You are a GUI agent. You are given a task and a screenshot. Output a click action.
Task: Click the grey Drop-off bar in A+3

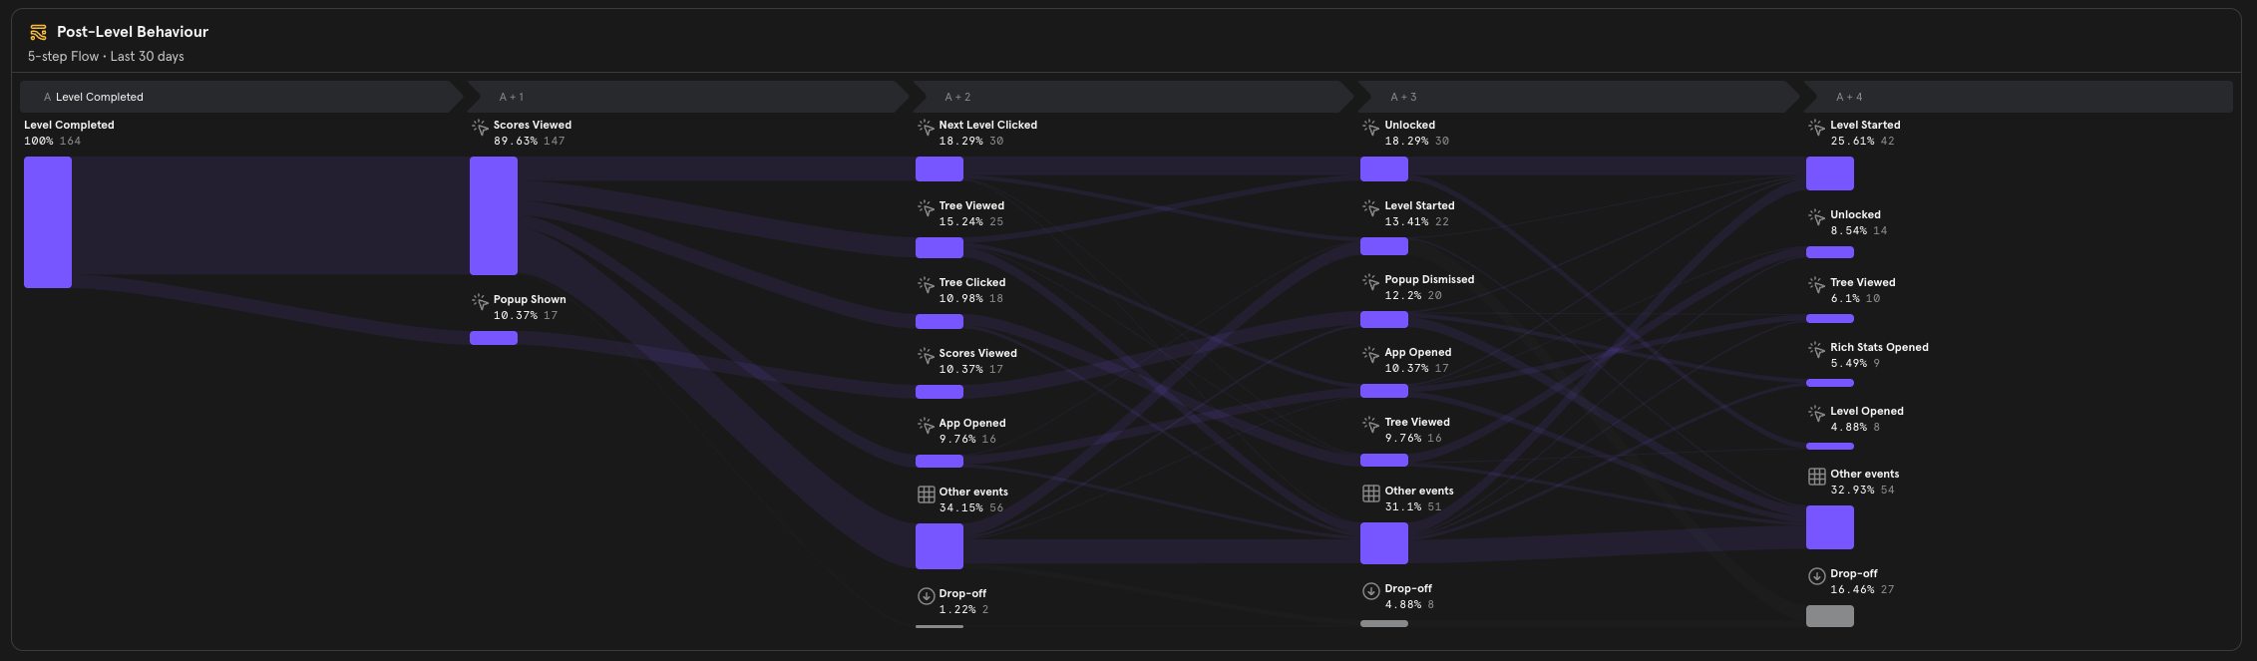tap(1384, 624)
